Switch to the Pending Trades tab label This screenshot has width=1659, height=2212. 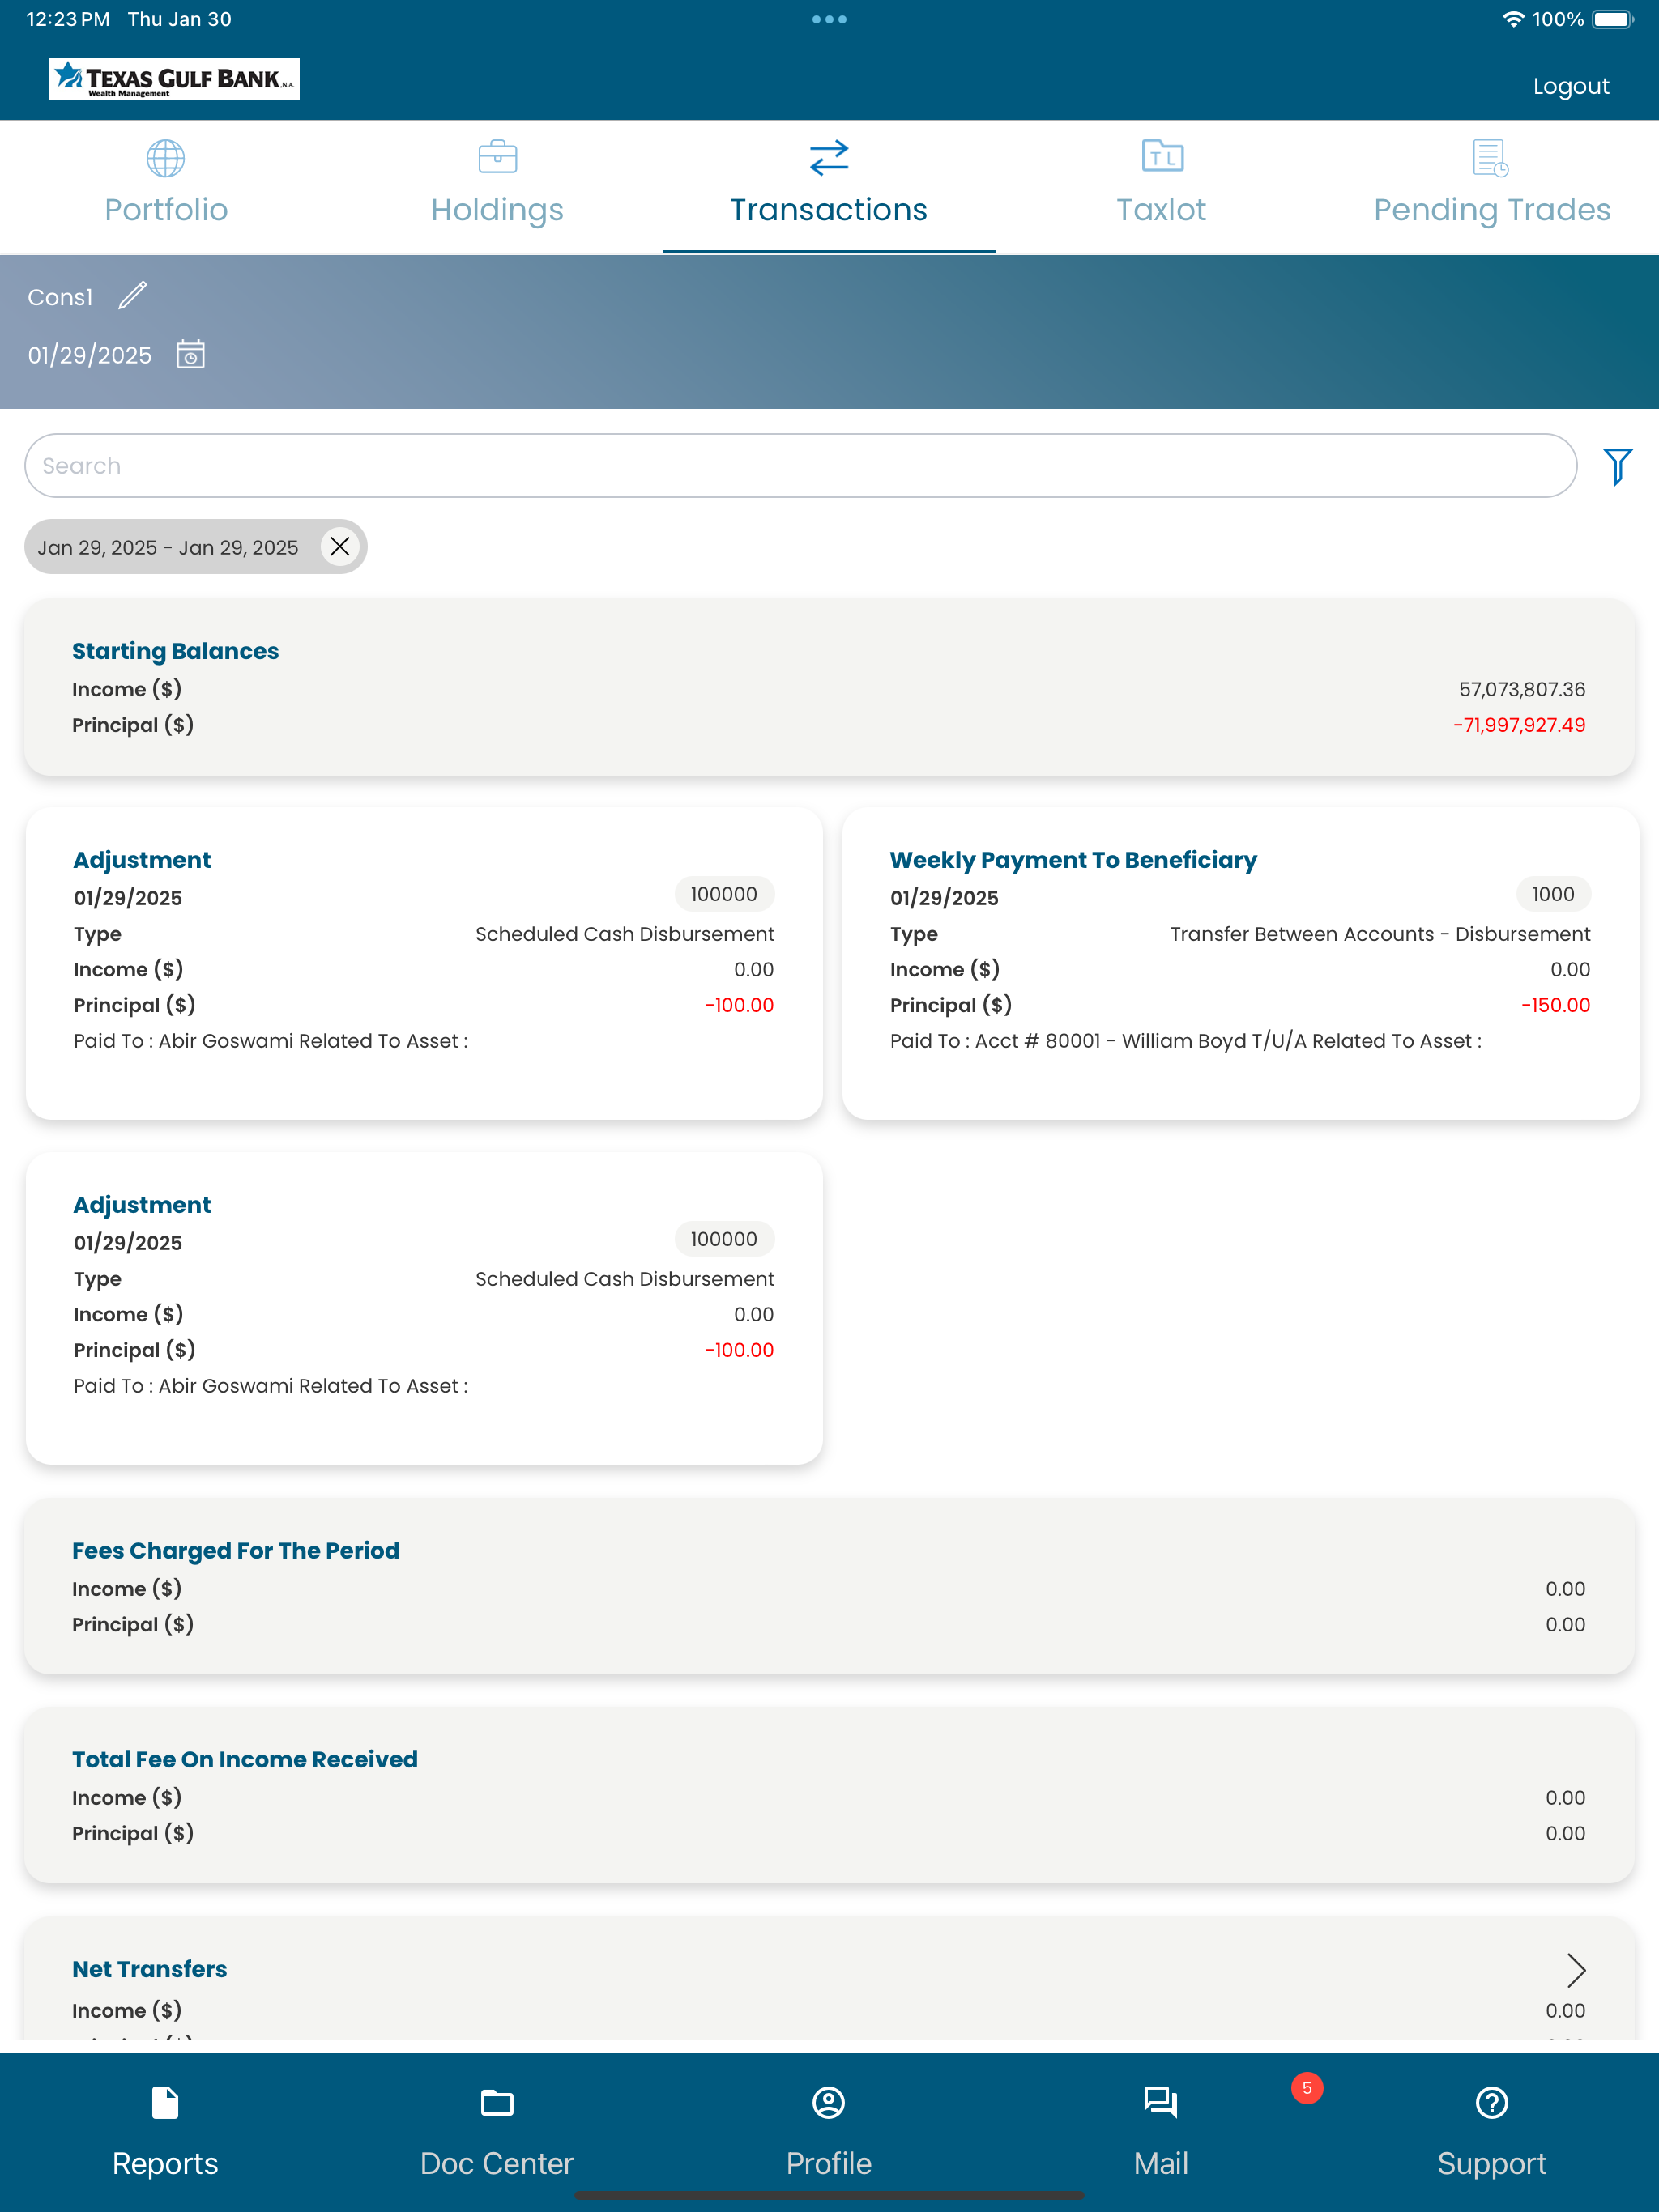[1492, 209]
